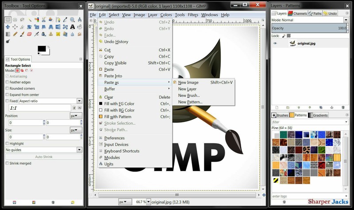The height and width of the screenshot is (210, 354).
Task: Select the Blend gradient tool
Action: (x=8, y=34)
